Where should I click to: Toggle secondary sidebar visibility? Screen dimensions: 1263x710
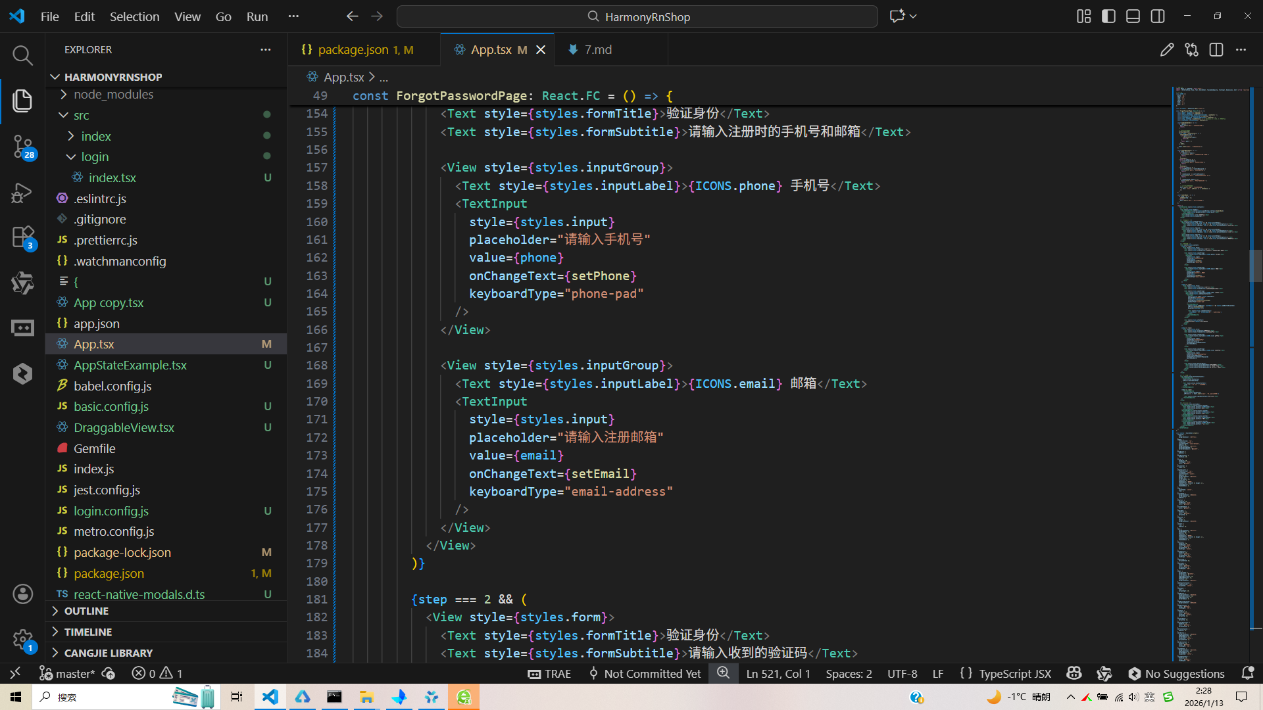pyautogui.click(x=1158, y=16)
